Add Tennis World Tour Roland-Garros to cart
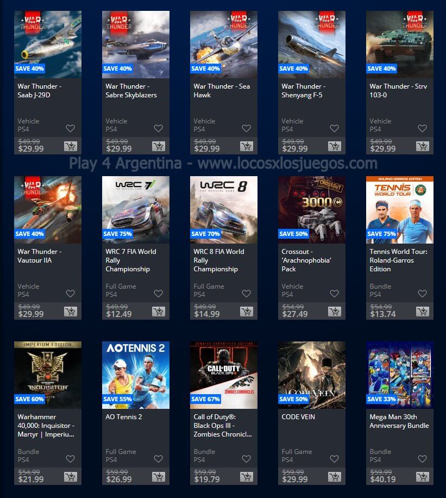Viewport: 446px width, 498px height. [x=423, y=312]
